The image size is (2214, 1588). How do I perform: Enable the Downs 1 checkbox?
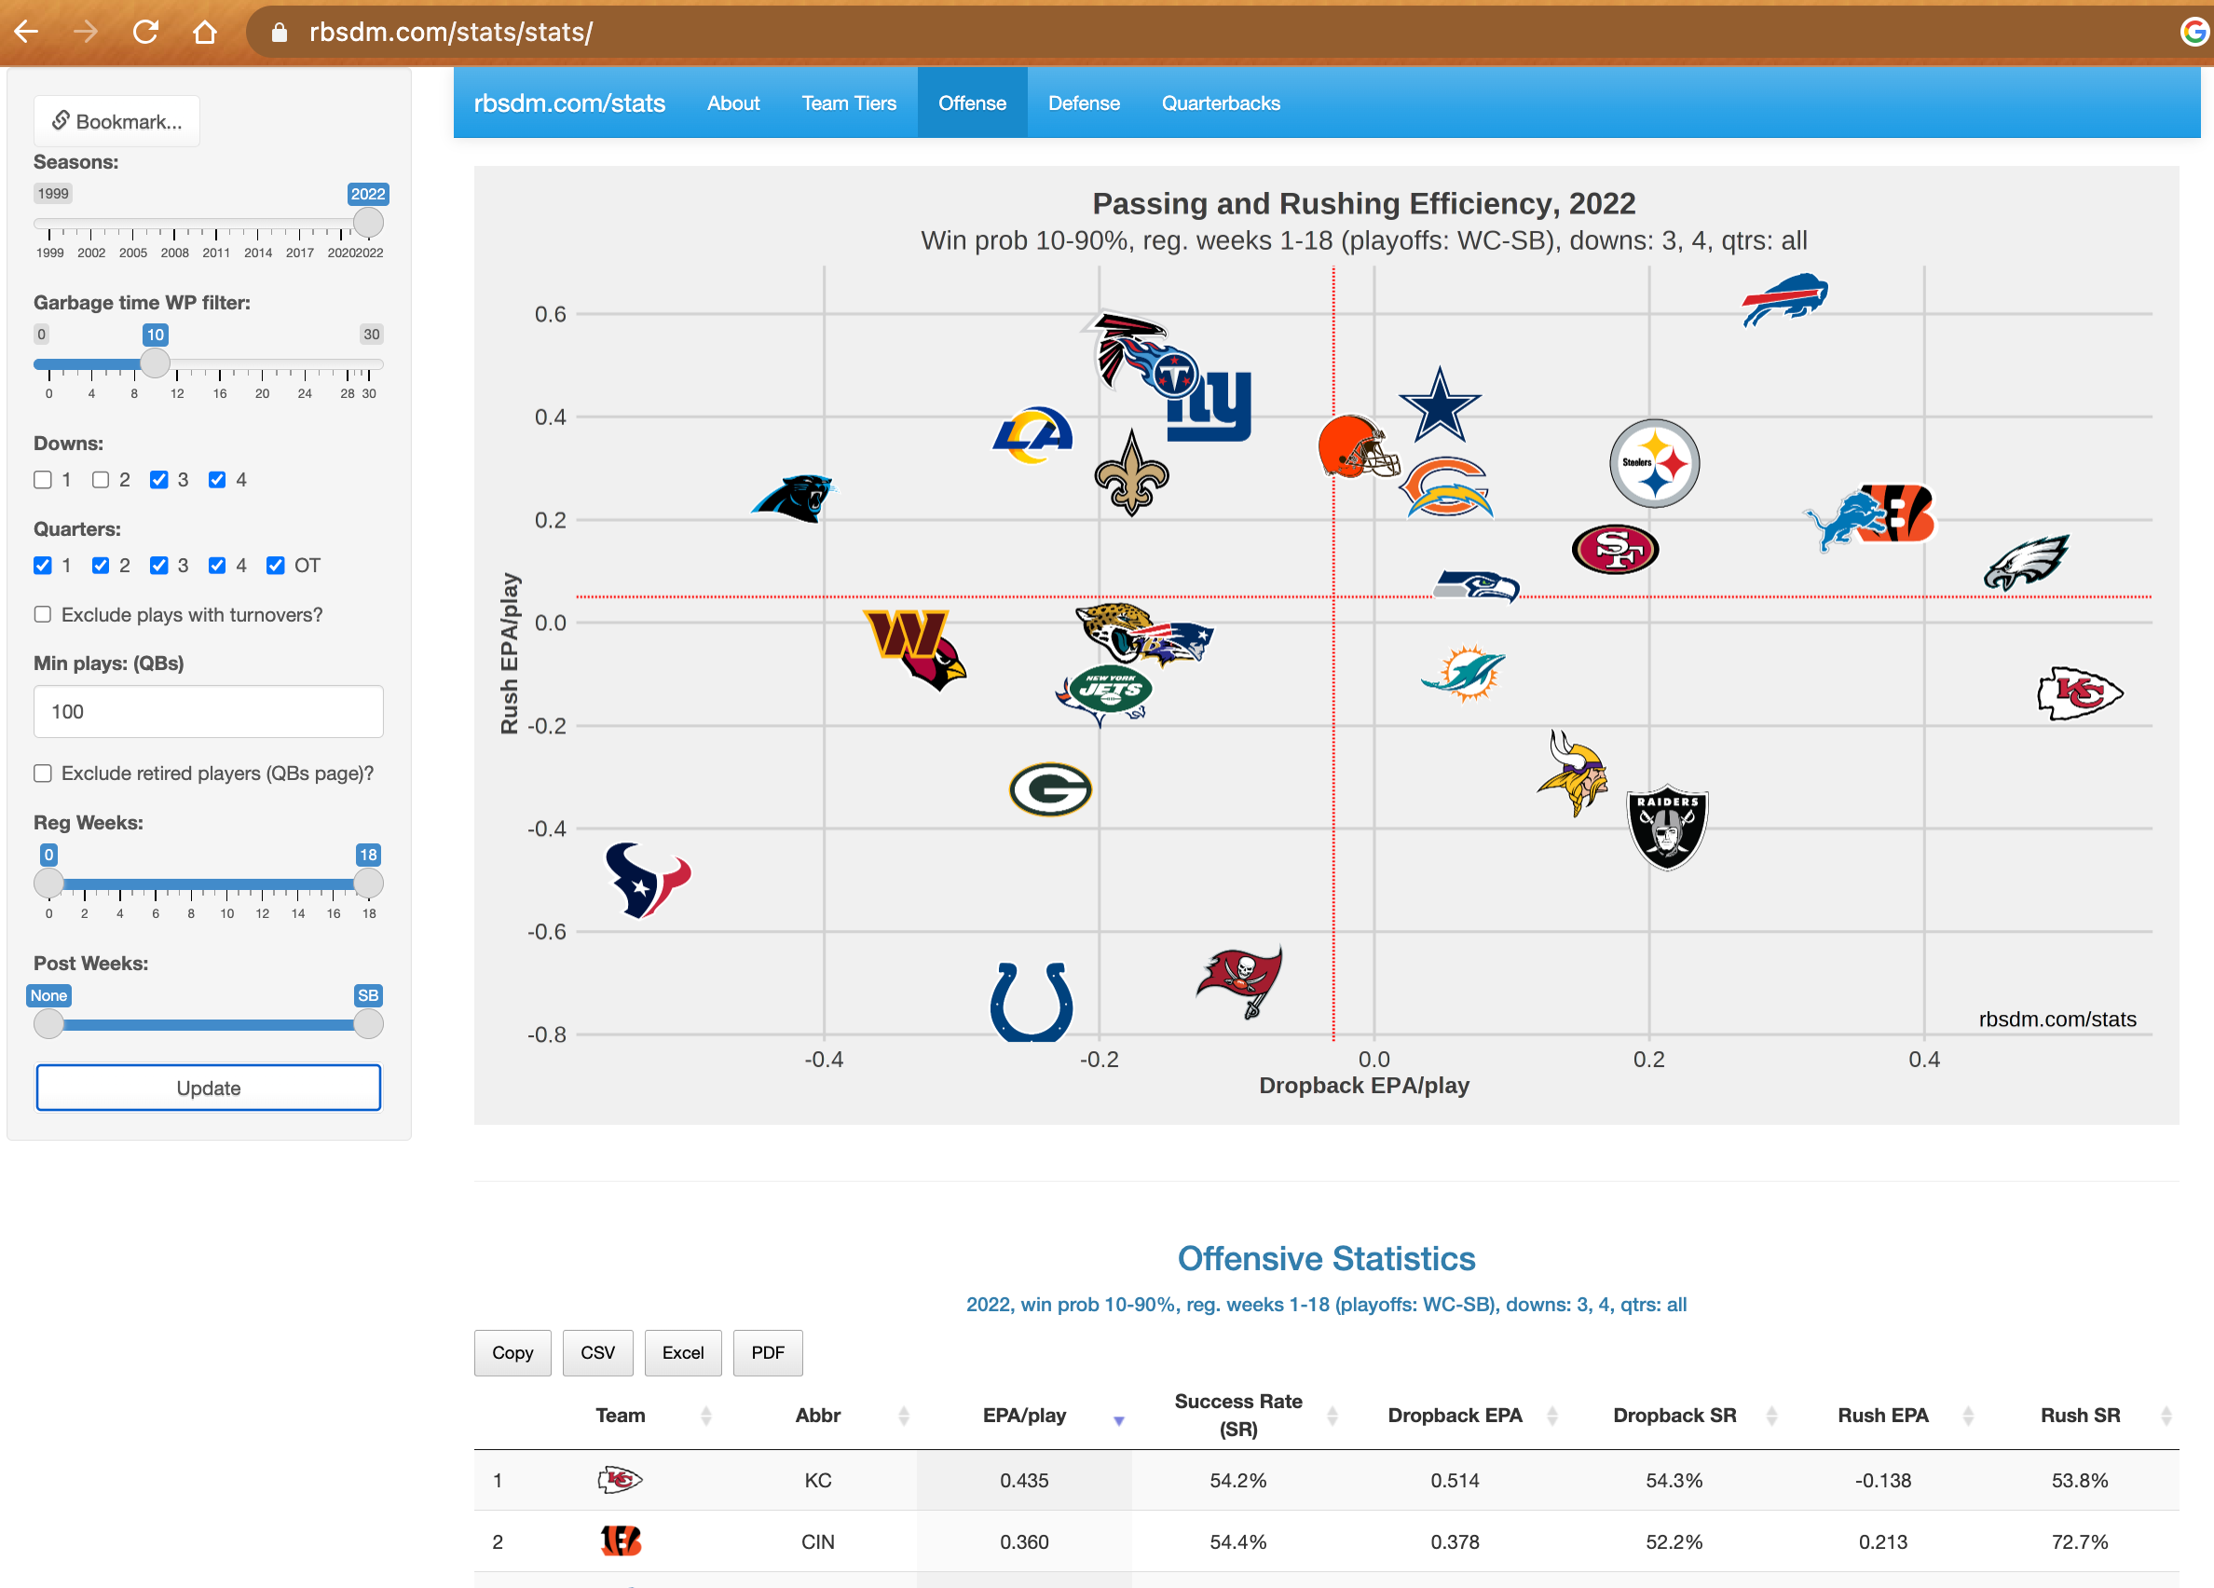(x=43, y=479)
